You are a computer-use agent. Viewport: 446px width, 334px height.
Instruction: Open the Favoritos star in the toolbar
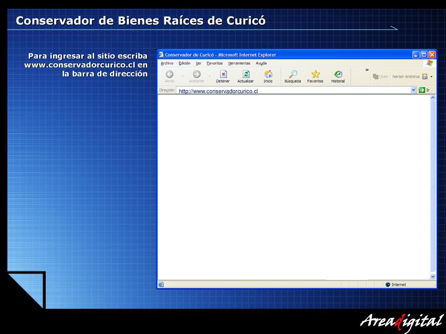315,74
